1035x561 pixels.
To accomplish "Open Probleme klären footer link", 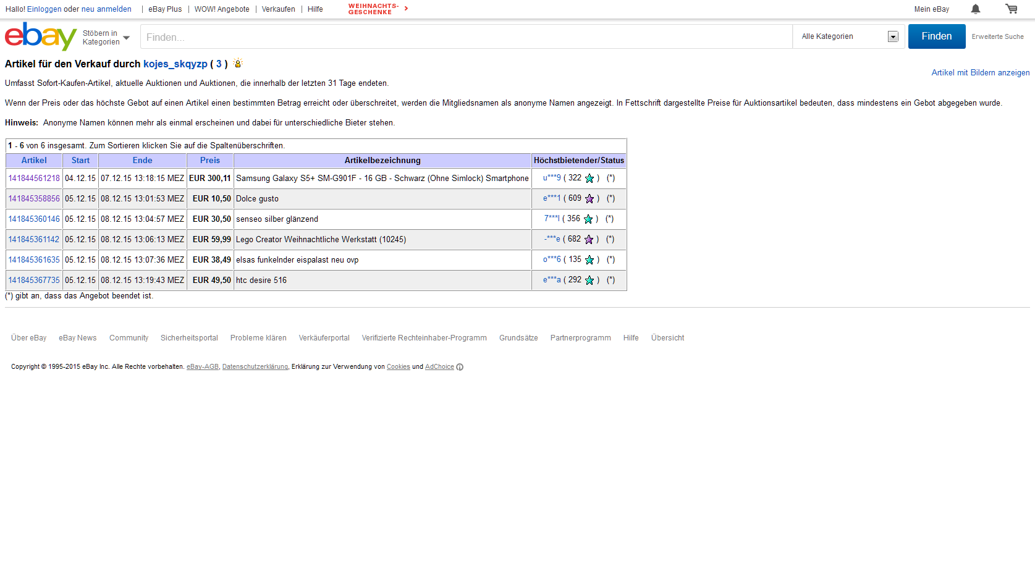I will click(x=258, y=338).
